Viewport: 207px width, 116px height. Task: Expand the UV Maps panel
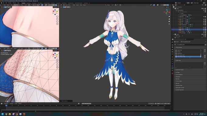(178, 72)
